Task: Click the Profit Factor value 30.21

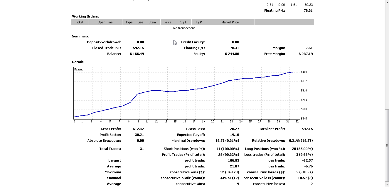Action: coord(139,135)
